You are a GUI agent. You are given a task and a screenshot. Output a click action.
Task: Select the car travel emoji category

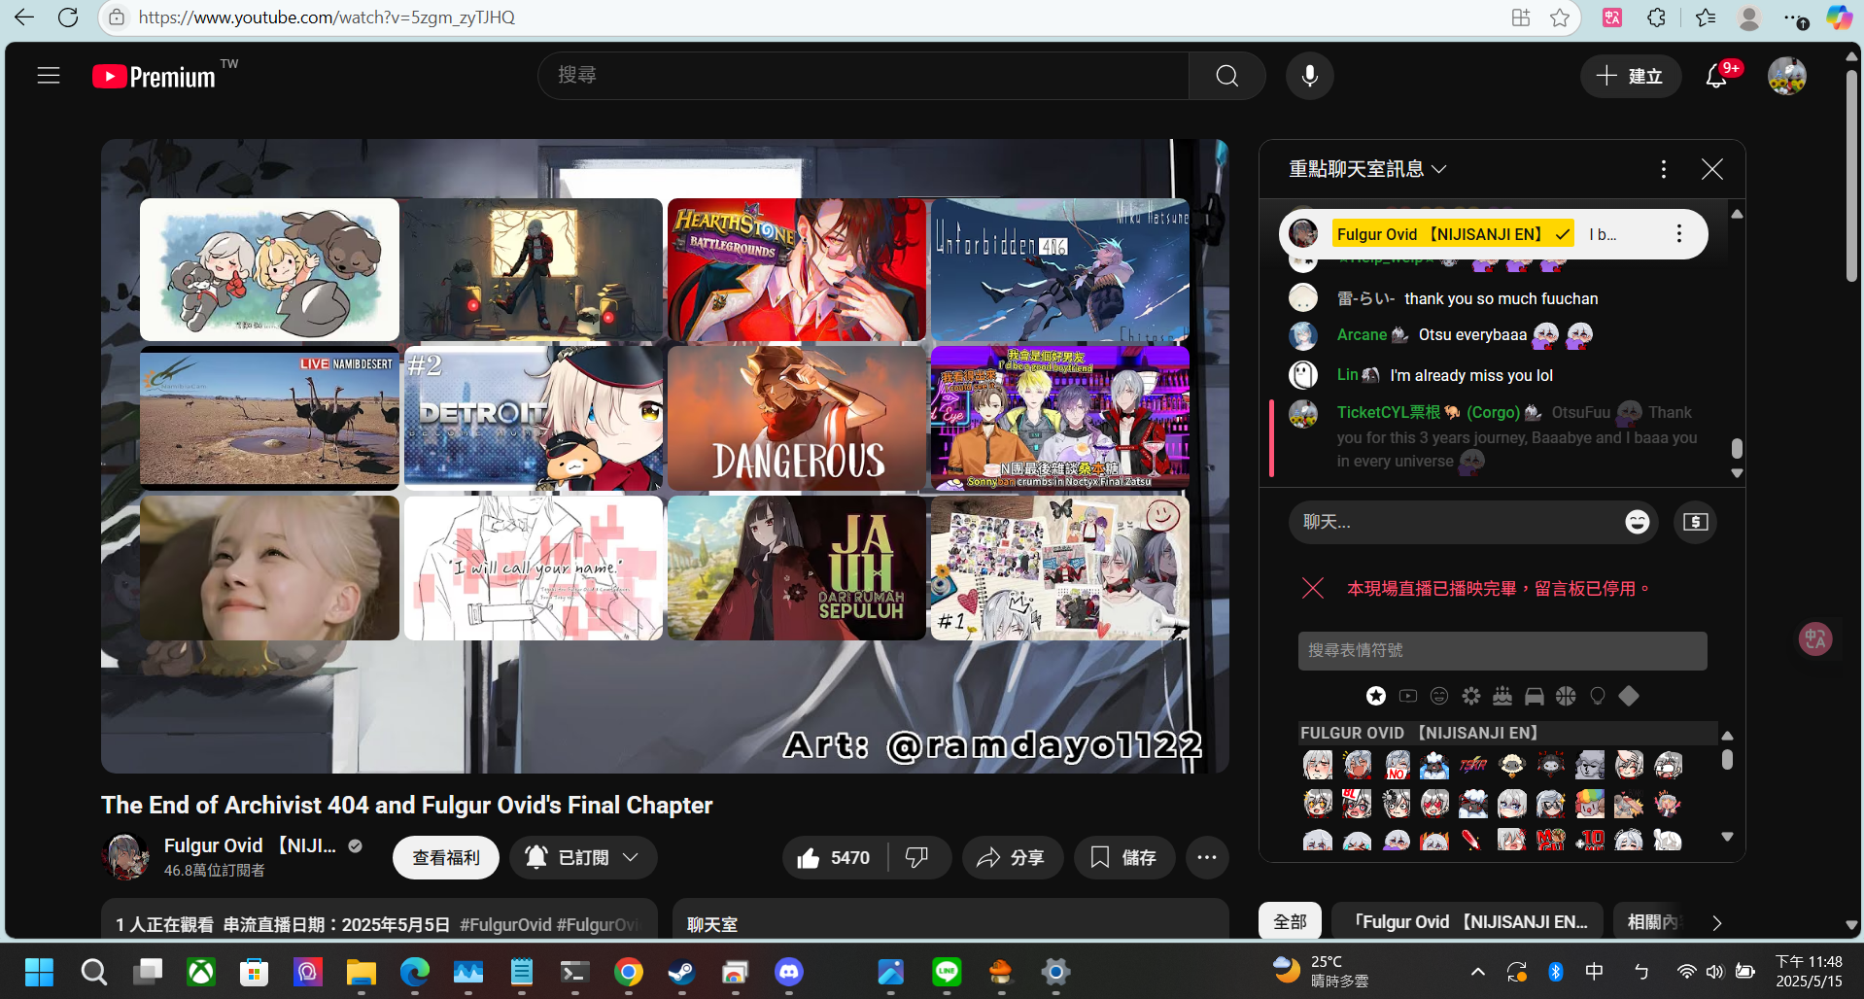point(1534,696)
